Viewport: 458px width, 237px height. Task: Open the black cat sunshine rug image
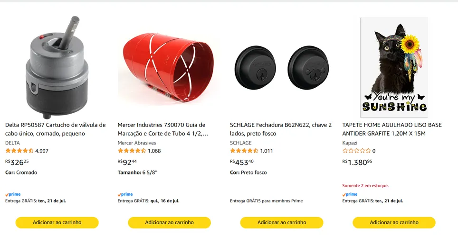point(394,67)
